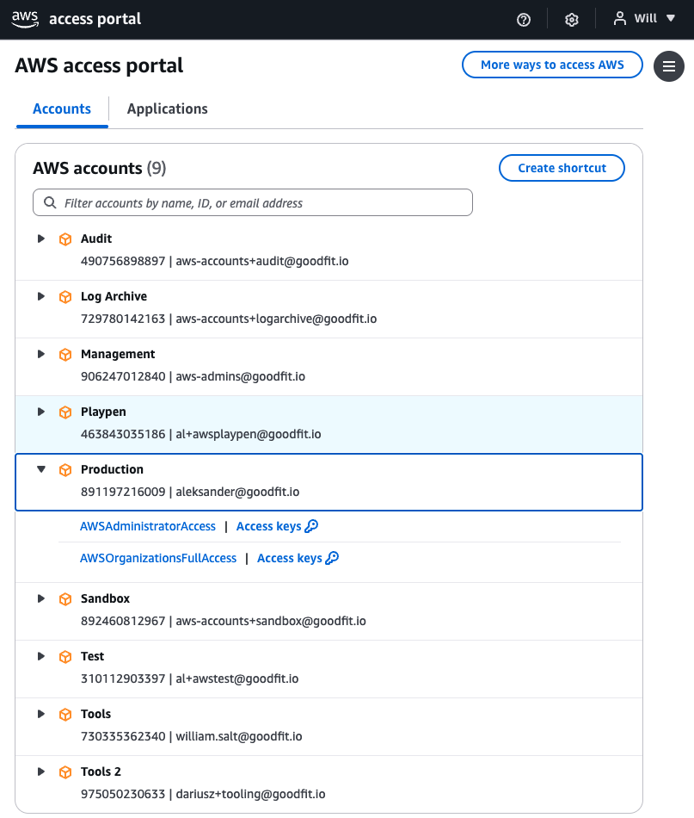Click key icon beside AWSAdministratorAccess access keys
Viewport: 694px width, 818px height.
tap(312, 526)
